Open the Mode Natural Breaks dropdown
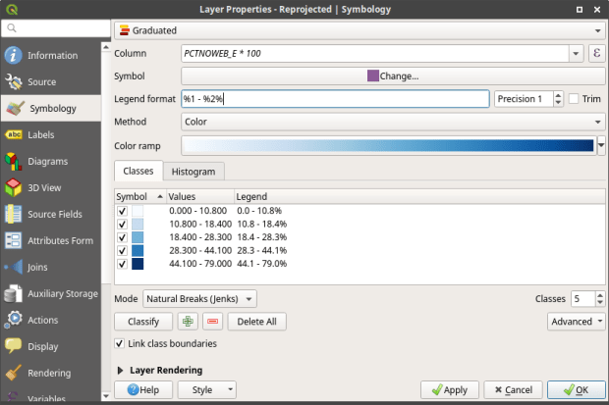 click(199, 299)
